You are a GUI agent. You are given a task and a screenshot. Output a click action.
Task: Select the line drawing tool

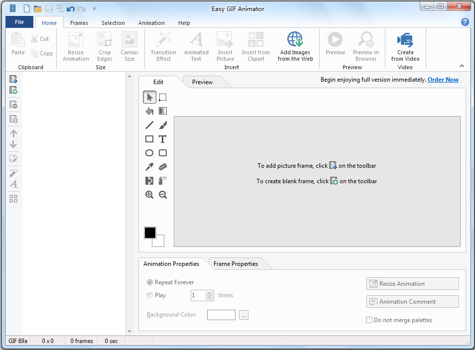149,125
